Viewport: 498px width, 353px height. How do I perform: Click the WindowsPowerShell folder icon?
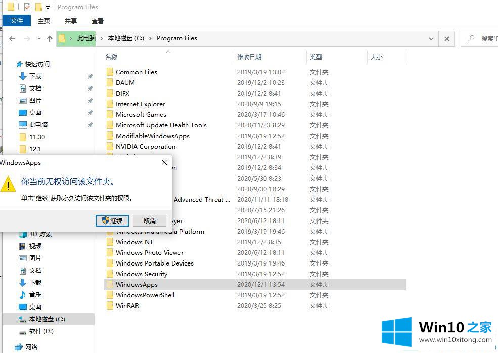coord(110,295)
